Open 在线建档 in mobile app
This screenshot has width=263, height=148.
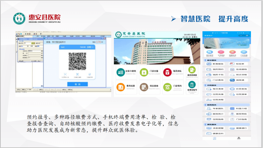tap(238, 69)
